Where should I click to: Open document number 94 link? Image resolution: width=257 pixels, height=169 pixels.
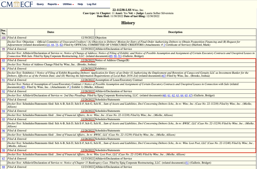click(x=4, y=111)
